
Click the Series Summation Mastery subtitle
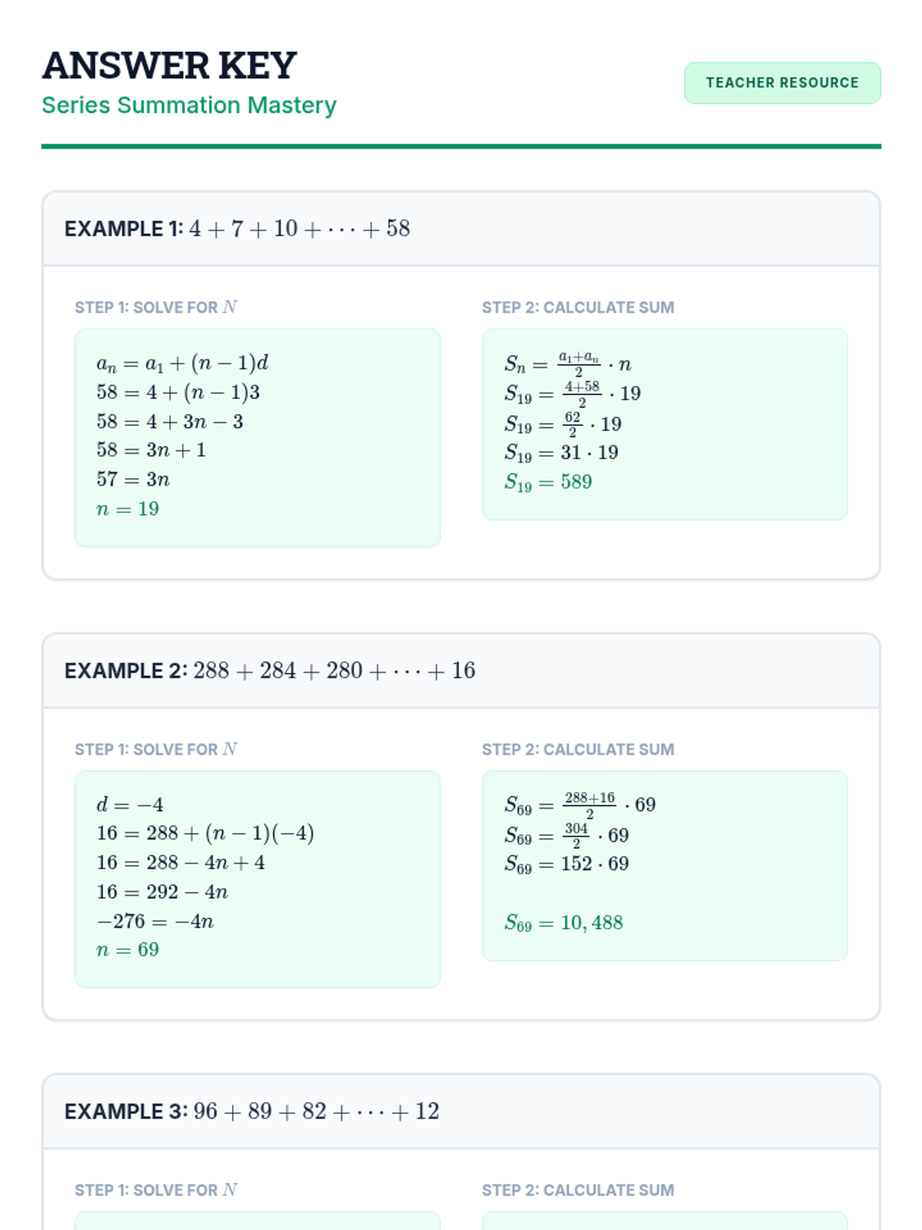[189, 105]
